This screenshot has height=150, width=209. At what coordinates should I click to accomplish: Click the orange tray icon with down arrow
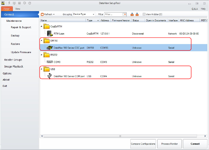132,14
